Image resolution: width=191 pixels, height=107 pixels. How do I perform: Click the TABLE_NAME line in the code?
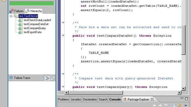pyautogui.click(x=99, y=53)
